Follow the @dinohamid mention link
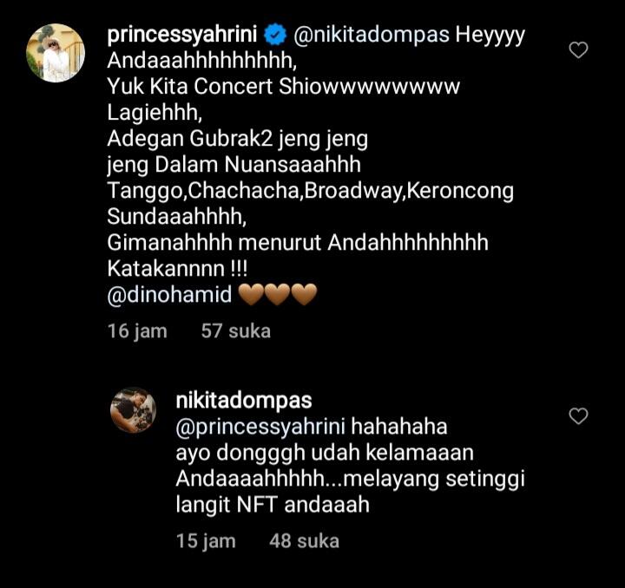Image resolution: width=625 pixels, height=588 pixels. coord(169,295)
